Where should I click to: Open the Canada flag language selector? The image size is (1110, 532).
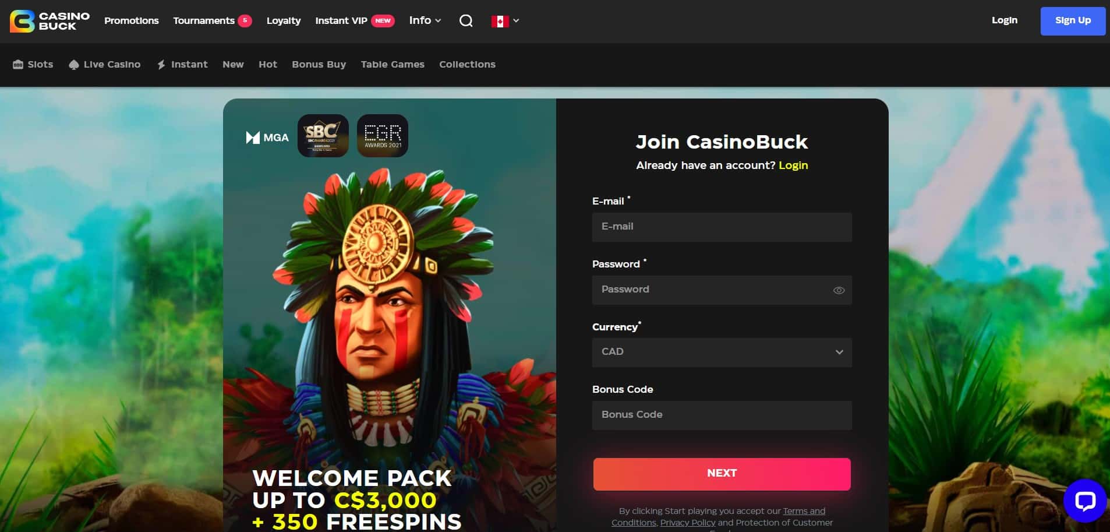click(505, 21)
